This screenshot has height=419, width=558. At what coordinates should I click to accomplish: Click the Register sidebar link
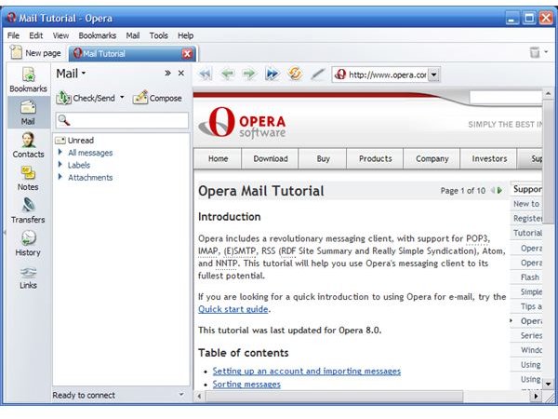527,218
